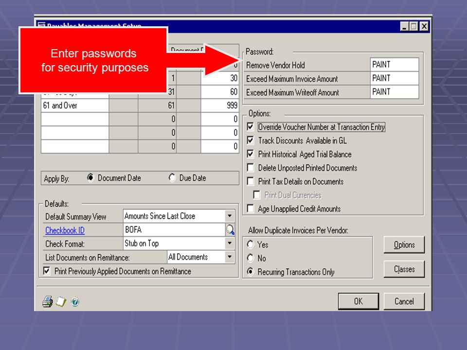The width and height of the screenshot is (467, 350).
Task: Open the Checkbook ID lookup magnifier
Action: (230, 230)
